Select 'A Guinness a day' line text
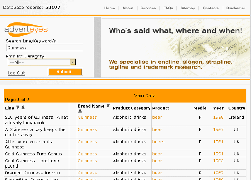 (36, 132)
